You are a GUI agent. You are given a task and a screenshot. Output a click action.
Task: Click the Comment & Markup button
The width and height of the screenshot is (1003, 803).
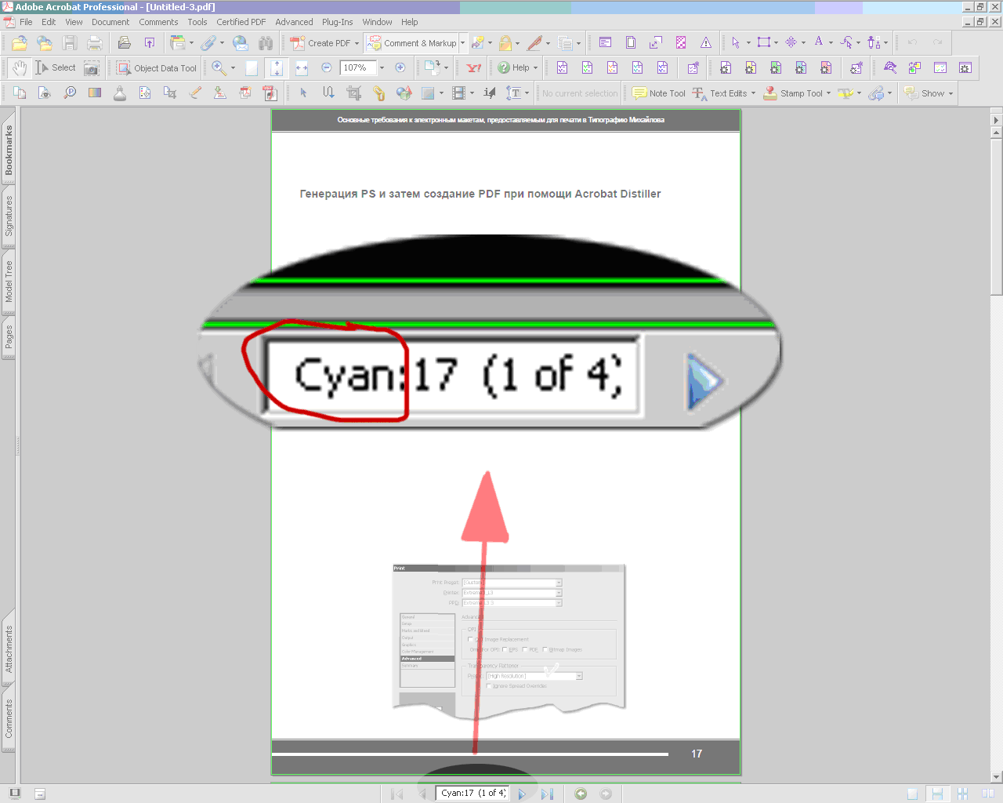tap(412, 43)
